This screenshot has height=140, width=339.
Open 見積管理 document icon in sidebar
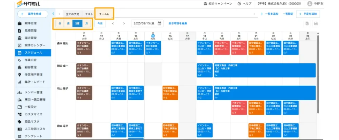pyautogui.click(x=20, y=31)
